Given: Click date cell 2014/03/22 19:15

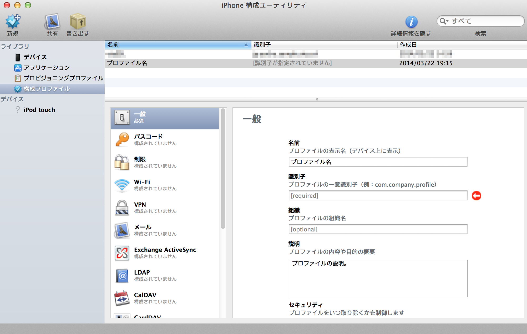Looking at the screenshot, I should pos(426,63).
